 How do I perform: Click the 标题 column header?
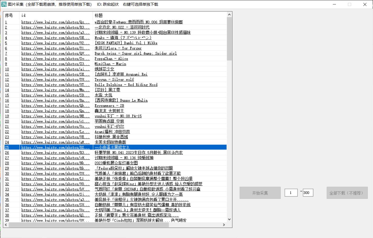pyautogui.click(x=159, y=15)
